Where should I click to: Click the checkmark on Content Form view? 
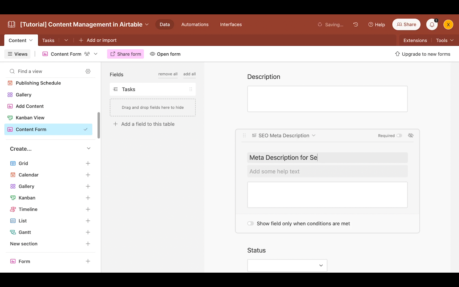(85, 129)
